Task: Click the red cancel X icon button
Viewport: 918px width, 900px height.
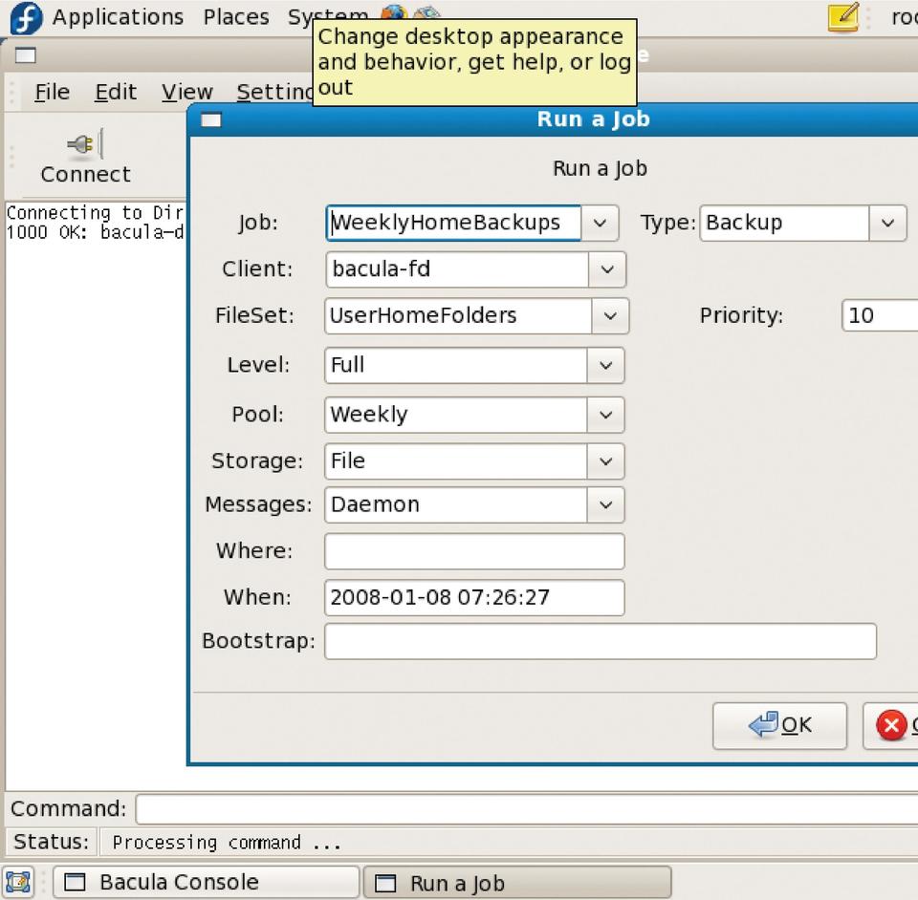Action: 891,725
